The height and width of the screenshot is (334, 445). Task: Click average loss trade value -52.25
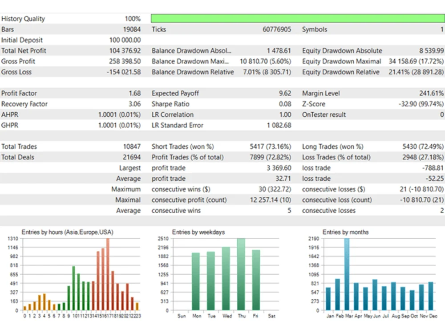point(434,179)
